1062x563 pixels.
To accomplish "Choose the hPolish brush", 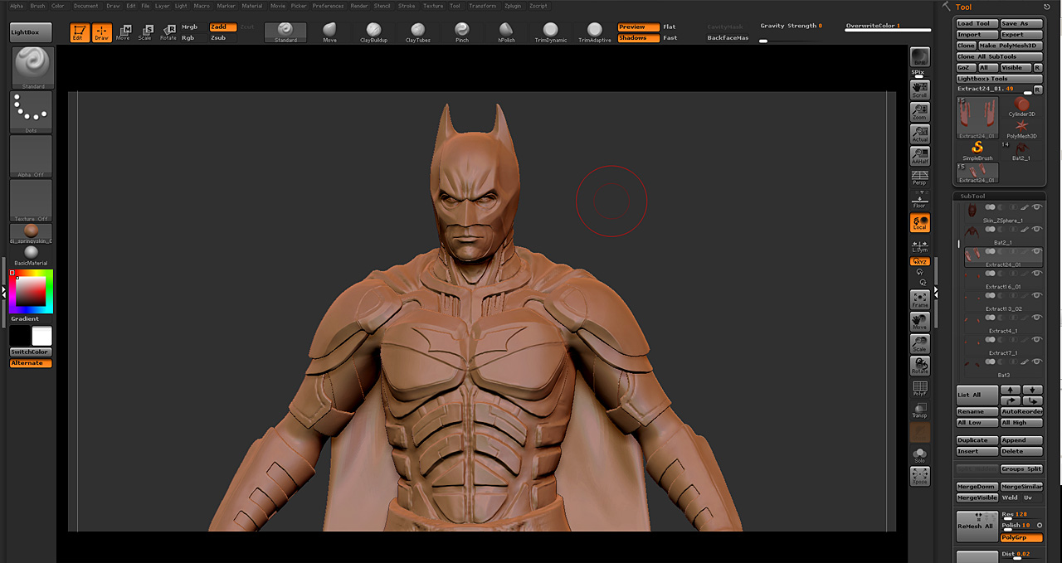I will (x=506, y=32).
